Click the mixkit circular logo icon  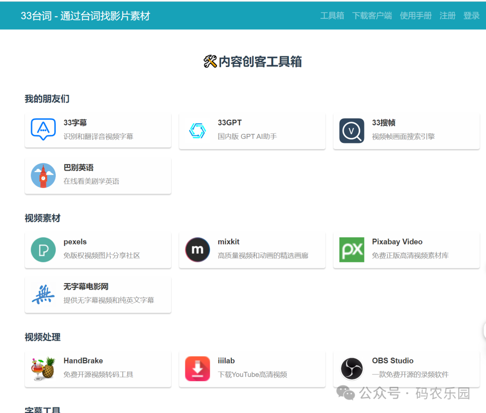coord(197,249)
